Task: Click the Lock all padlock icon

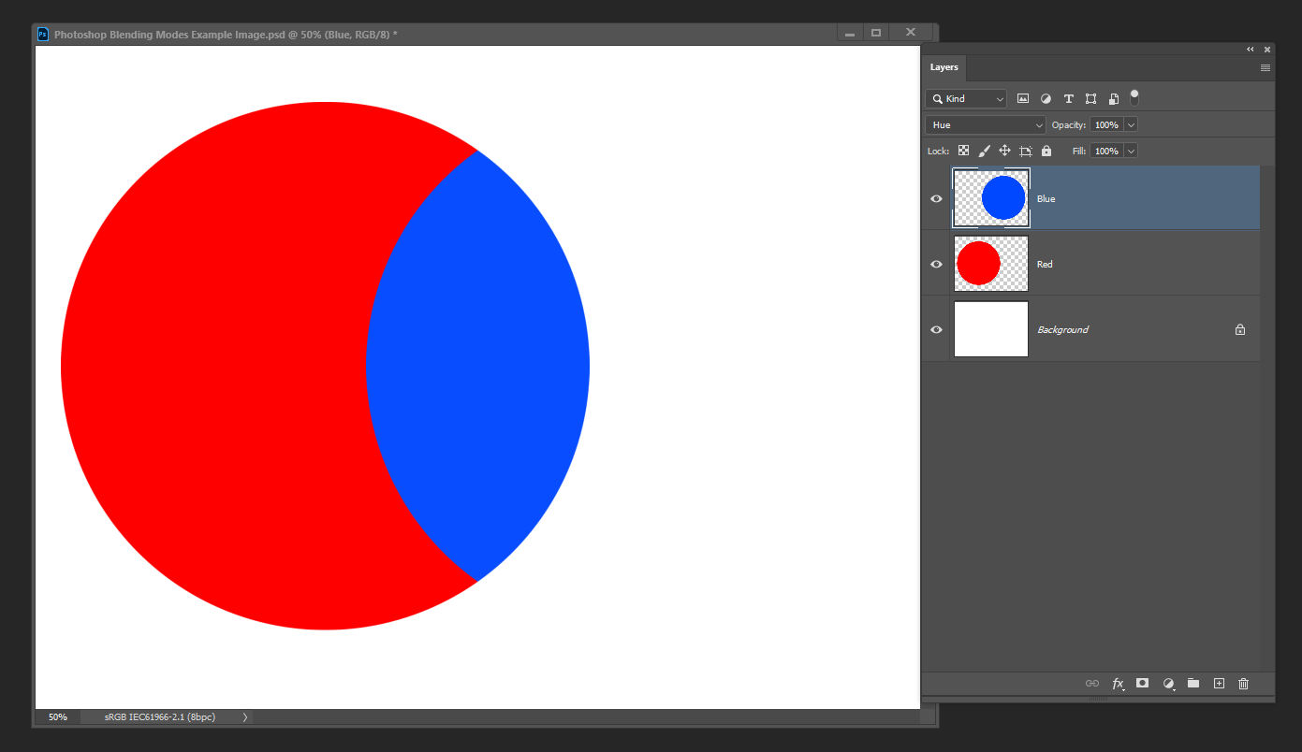Action: (1046, 151)
